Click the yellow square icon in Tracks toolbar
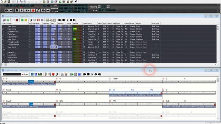The height and width of the screenshot is (124, 221). (x=26, y=20)
